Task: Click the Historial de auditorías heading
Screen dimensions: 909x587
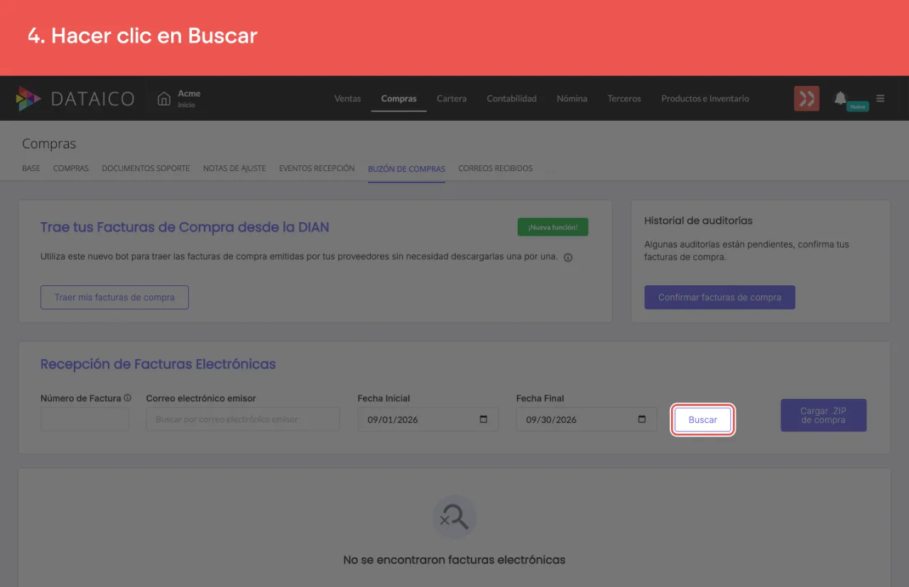Action: point(698,221)
